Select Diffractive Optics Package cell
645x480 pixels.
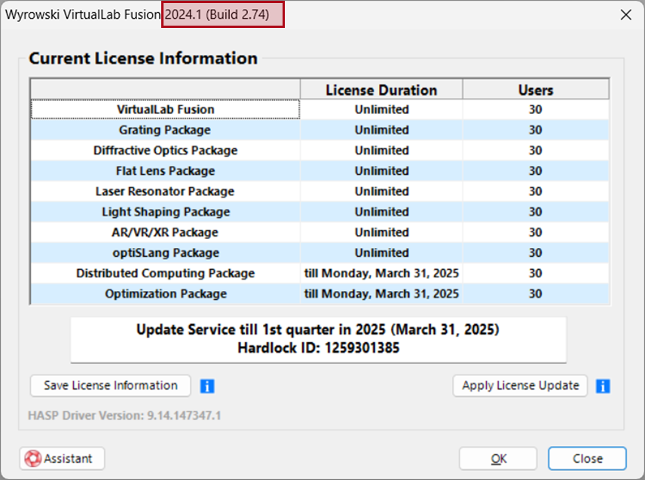165,151
